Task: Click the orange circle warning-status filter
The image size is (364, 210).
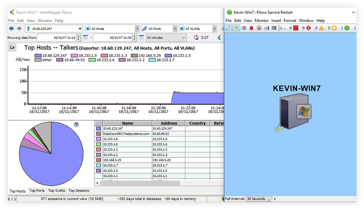Action: tap(334, 28)
